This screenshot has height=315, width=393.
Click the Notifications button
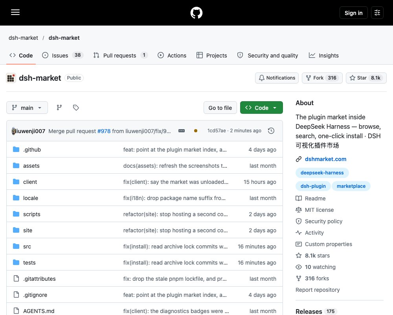point(277,78)
